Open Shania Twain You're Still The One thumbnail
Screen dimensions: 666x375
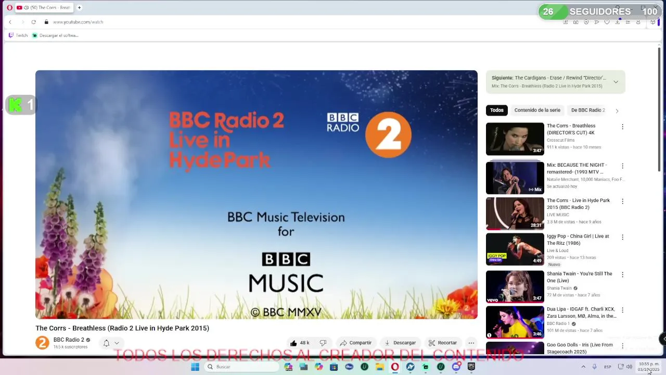515,286
